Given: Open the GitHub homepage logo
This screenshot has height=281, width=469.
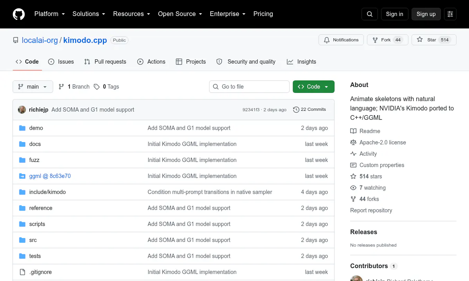Looking at the screenshot, I should coord(19,14).
